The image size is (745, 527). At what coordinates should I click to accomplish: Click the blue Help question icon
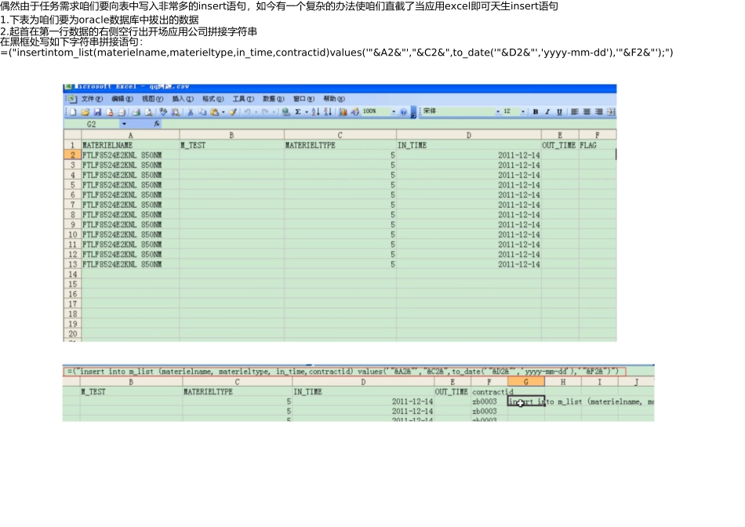point(403,112)
